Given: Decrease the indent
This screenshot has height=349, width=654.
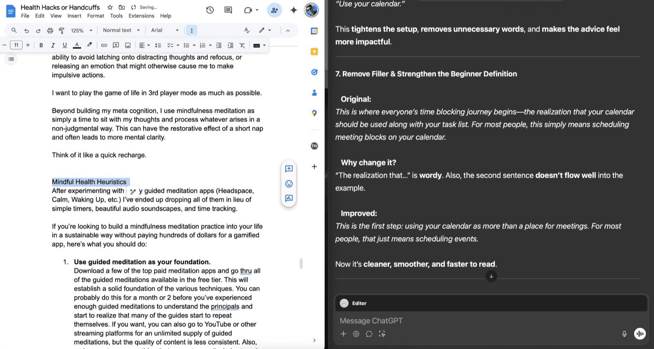Looking at the screenshot, I should 219,45.
